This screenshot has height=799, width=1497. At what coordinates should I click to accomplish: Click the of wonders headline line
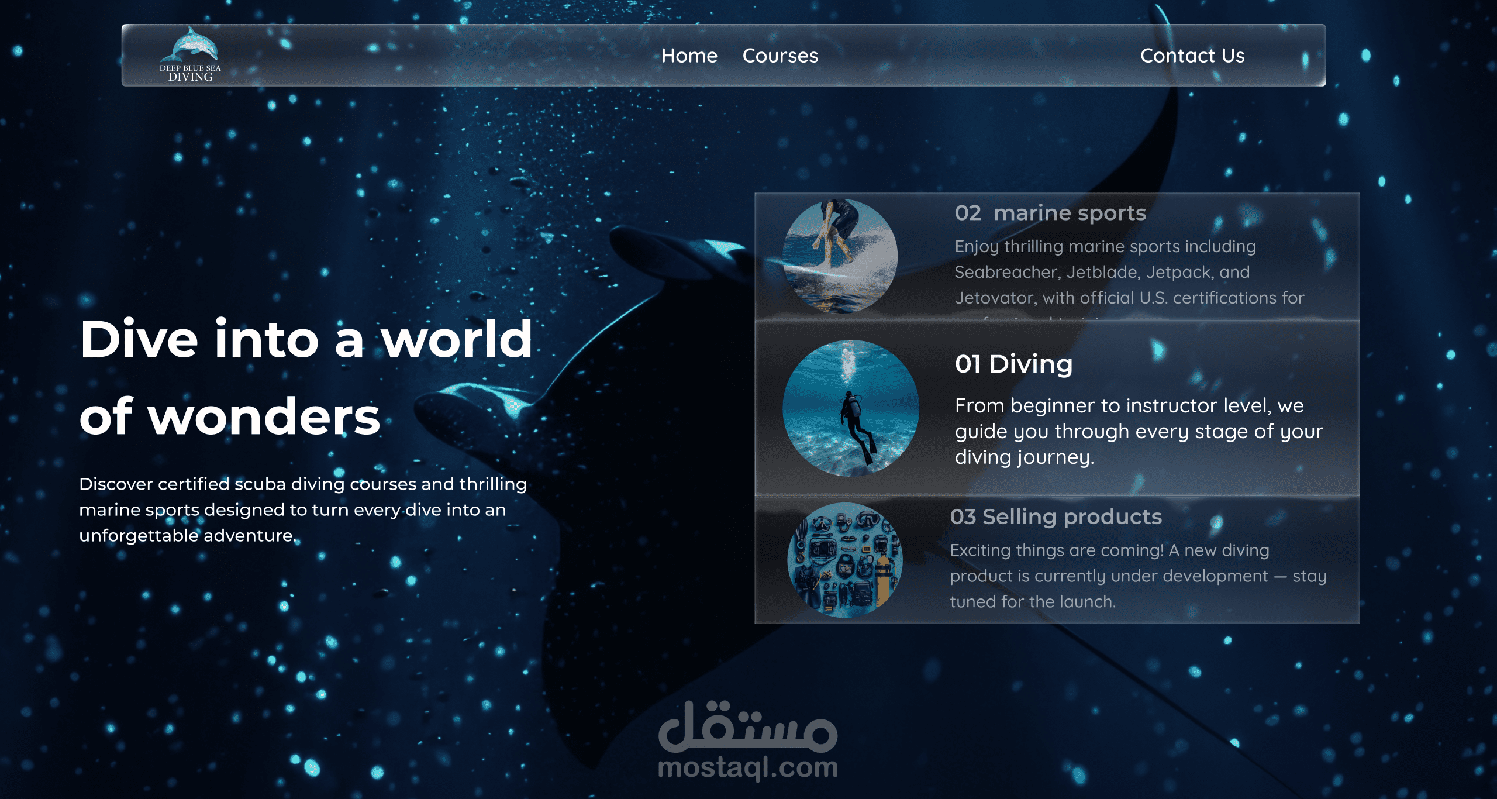click(x=229, y=416)
